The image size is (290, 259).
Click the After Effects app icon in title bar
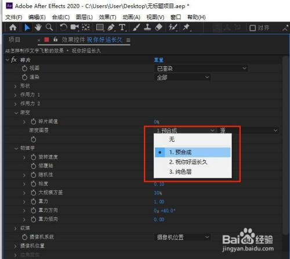pos(9,6)
